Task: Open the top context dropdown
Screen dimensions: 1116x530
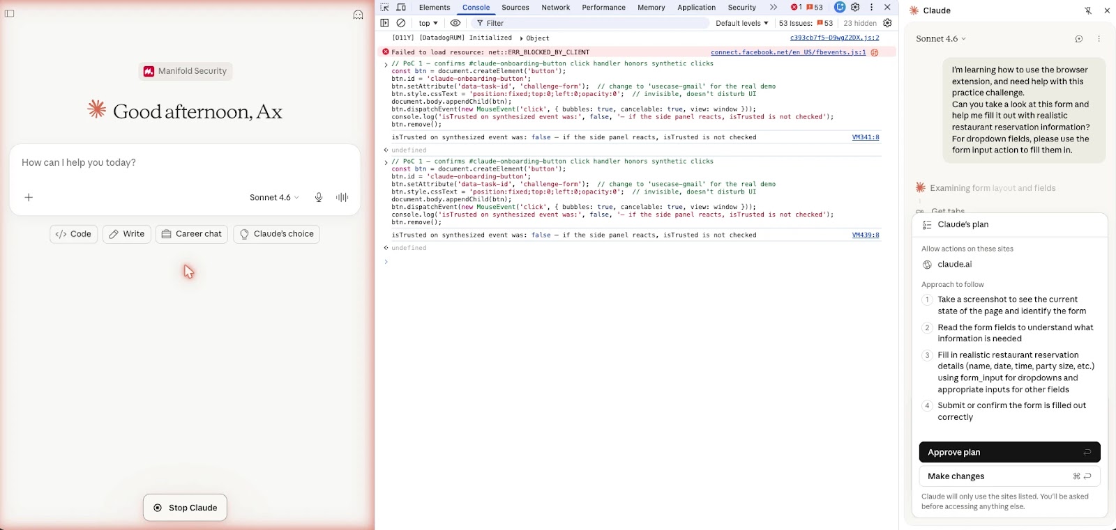Action: coord(428,23)
